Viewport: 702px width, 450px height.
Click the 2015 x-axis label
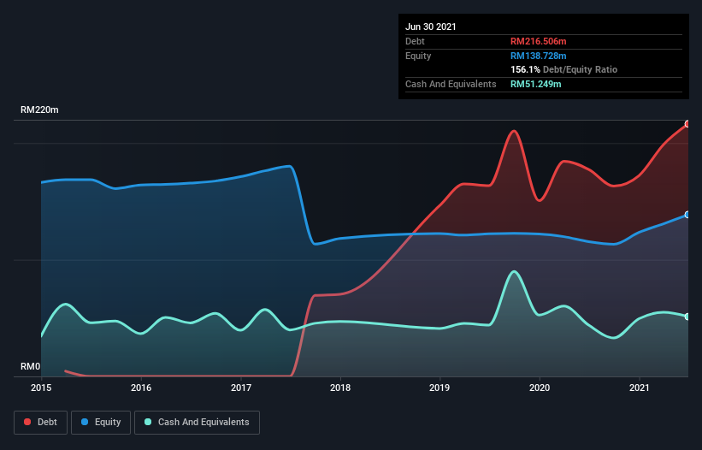coord(41,388)
